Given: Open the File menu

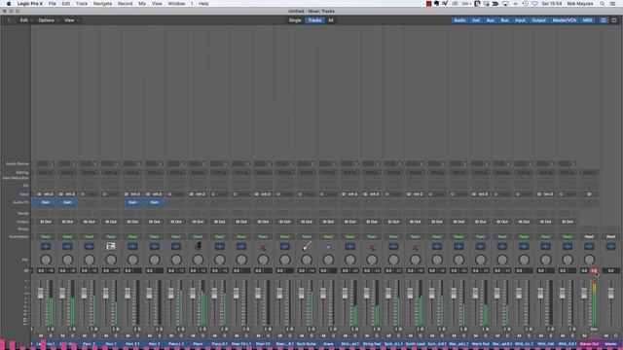Looking at the screenshot, I should point(52,4).
